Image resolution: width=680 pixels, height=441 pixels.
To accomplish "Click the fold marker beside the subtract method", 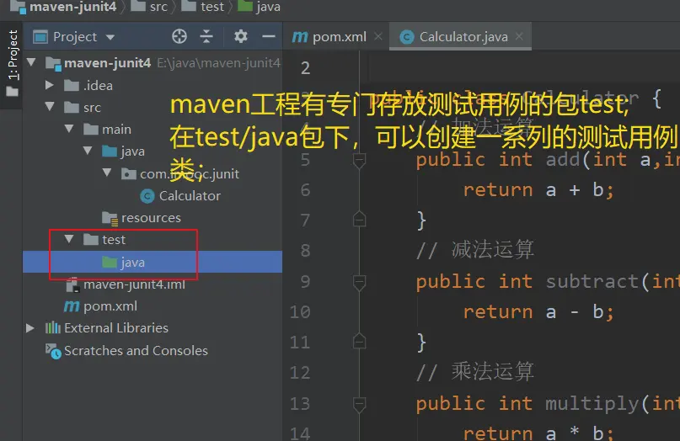I will pos(360,281).
